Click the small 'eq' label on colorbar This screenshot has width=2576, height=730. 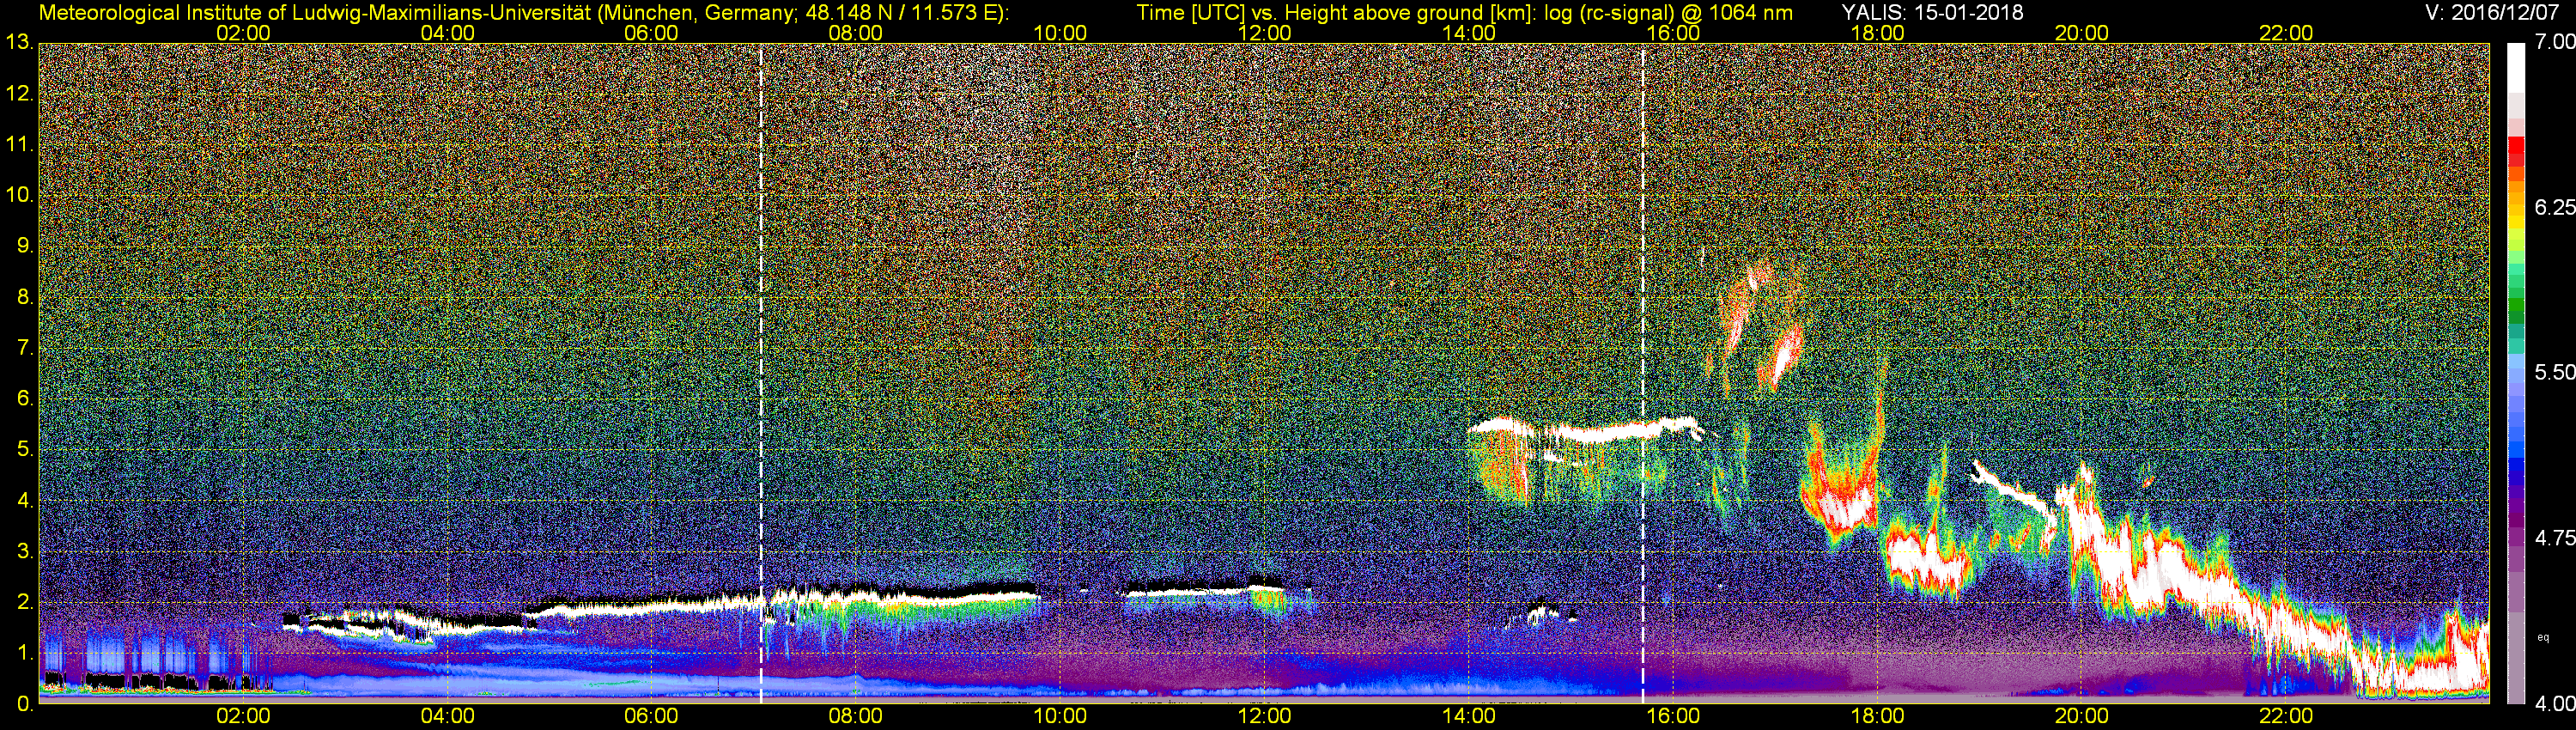(x=2543, y=637)
